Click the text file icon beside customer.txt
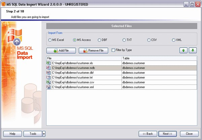The width and height of the screenshot is (202, 140). [48, 77]
